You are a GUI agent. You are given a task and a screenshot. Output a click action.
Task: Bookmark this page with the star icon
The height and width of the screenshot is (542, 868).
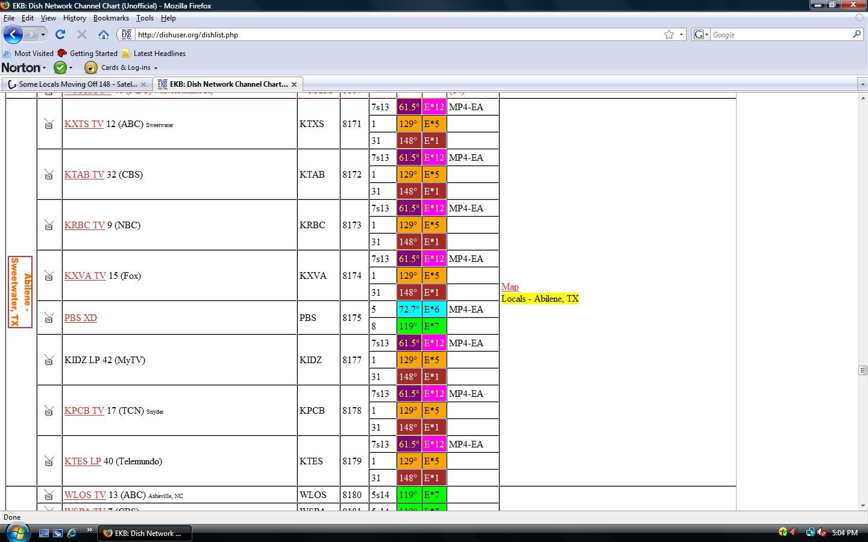669,34
